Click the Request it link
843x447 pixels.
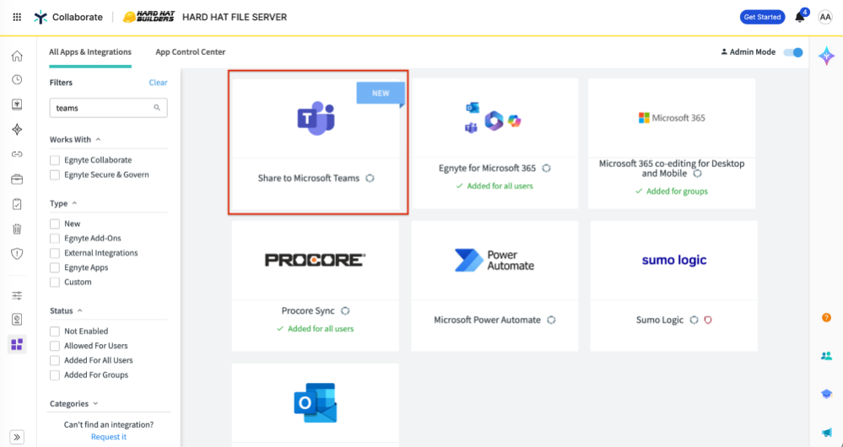pos(109,437)
